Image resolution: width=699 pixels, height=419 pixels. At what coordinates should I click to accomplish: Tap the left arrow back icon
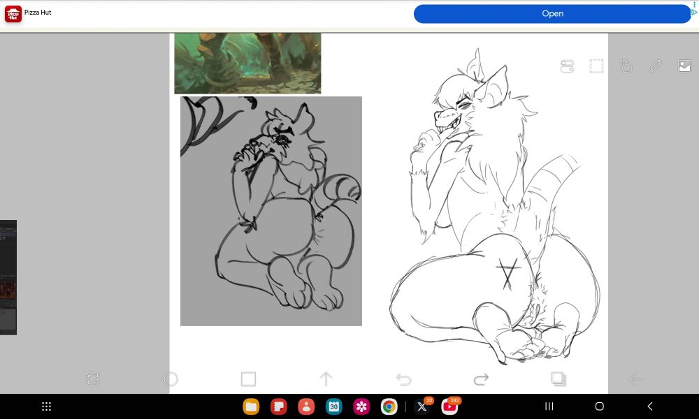pyautogui.click(x=635, y=379)
